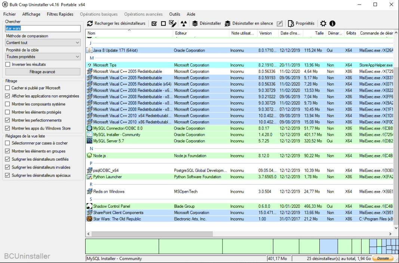Image resolution: width=399 pixels, height=263 pixels.
Task: Click the select all checked-box icon
Action: (154, 24)
